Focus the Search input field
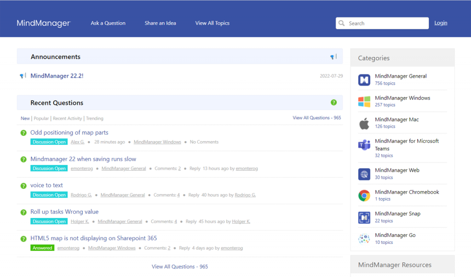This screenshot has width=471, height=277. tap(382, 23)
